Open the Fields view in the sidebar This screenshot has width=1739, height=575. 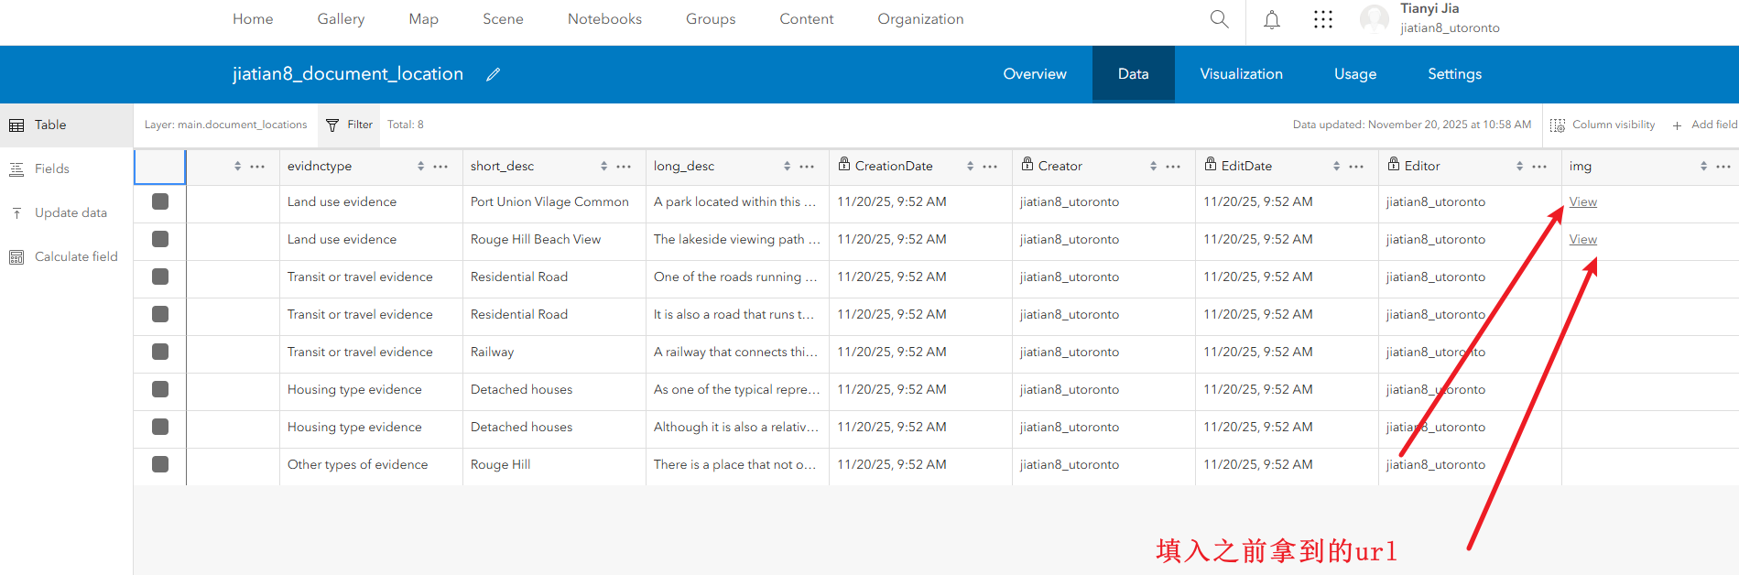click(52, 168)
